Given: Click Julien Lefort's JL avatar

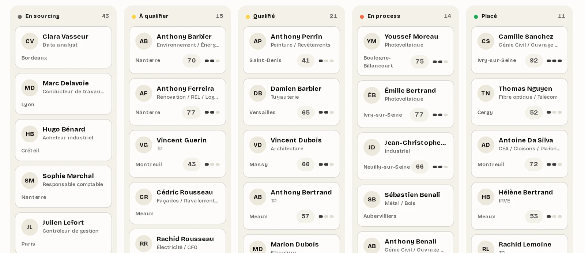Looking at the screenshot, I should [x=30, y=227].
